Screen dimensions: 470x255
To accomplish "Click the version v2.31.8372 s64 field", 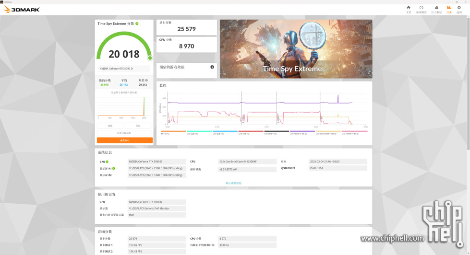I will click(x=247, y=169).
